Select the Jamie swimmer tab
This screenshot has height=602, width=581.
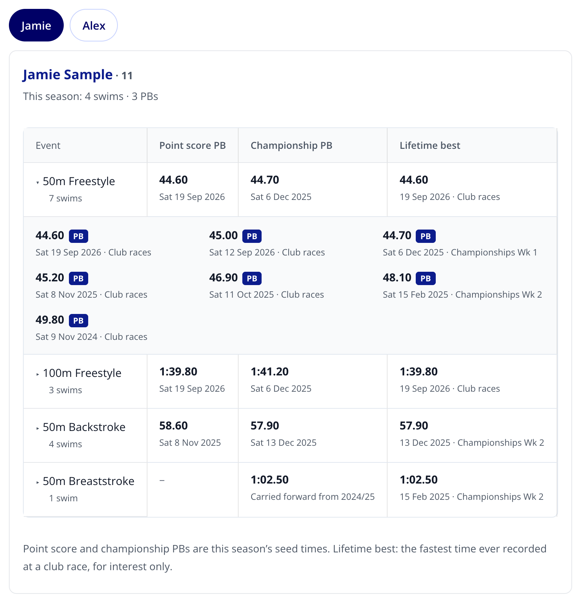(x=36, y=25)
